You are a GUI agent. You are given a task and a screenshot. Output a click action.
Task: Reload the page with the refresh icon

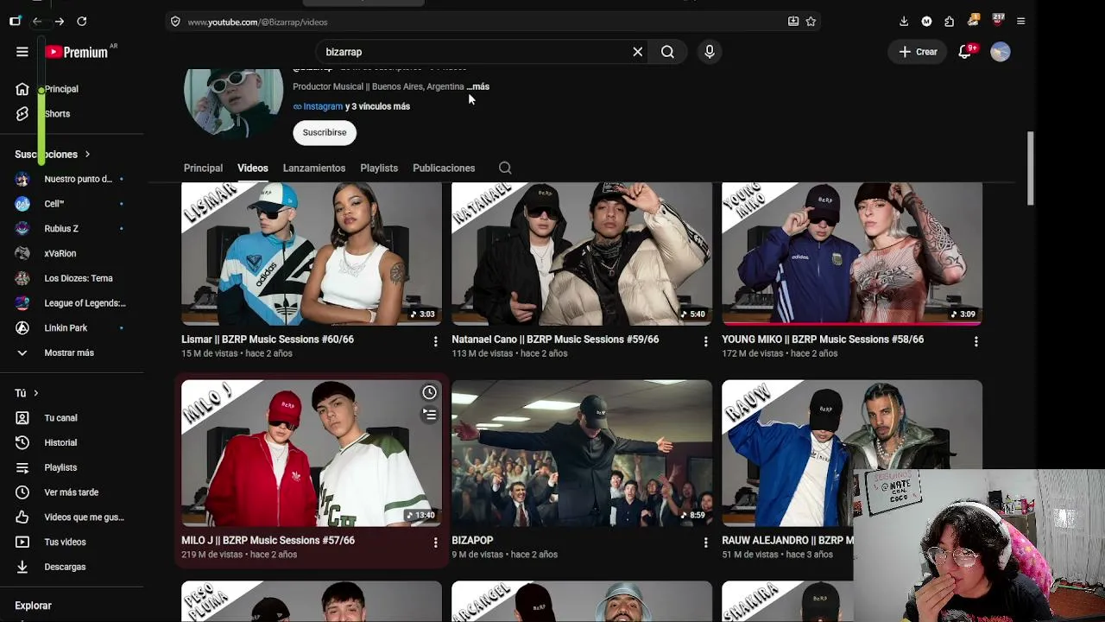[x=82, y=22]
